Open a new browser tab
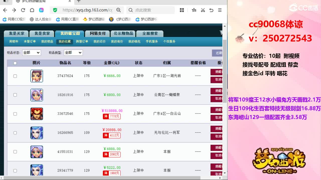This screenshot has height=180, width=321. click(x=79, y=1)
